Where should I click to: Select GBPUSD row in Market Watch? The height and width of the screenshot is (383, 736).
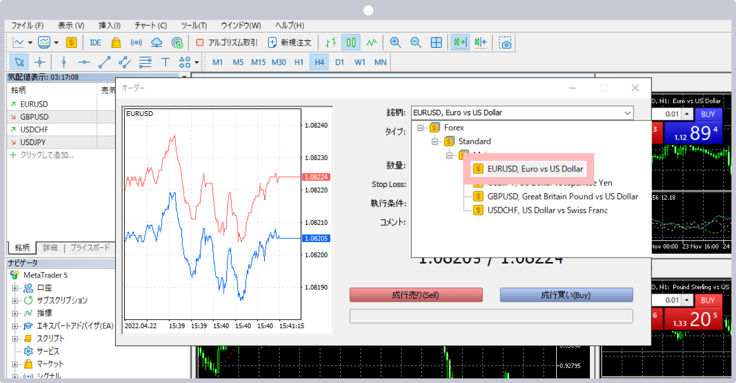[x=61, y=117]
